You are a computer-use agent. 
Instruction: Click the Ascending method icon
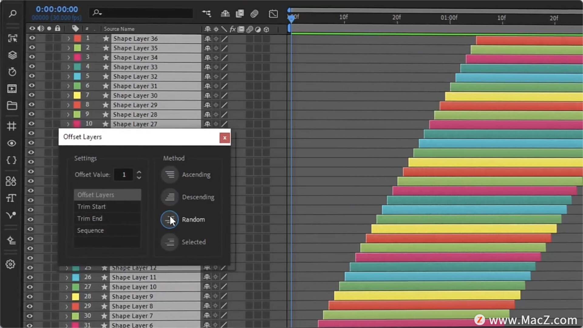click(x=169, y=175)
